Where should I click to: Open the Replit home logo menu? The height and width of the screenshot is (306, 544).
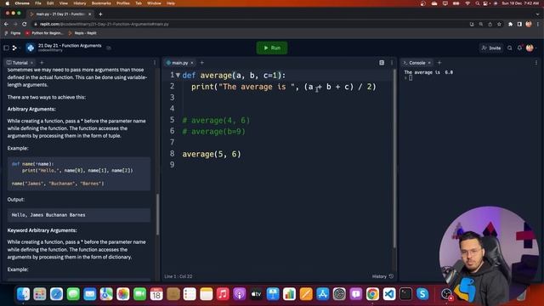point(14,48)
